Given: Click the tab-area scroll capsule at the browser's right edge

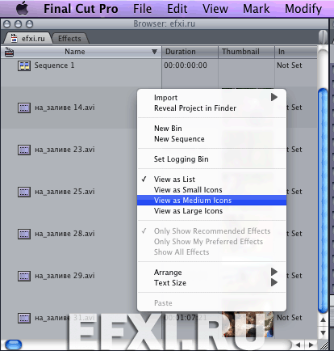Looking at the screenshot, I should tap(323, 36).
